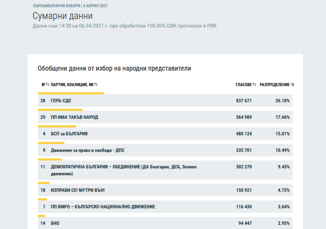
Task: Select Движение за права и свободи - ДПС
Action: click(x=87, y=150)
